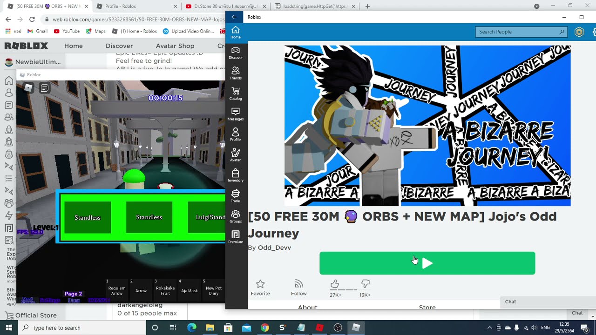Open YouTube bookmark
This screenshot has height=335, width=596.
tap(67, 31)
